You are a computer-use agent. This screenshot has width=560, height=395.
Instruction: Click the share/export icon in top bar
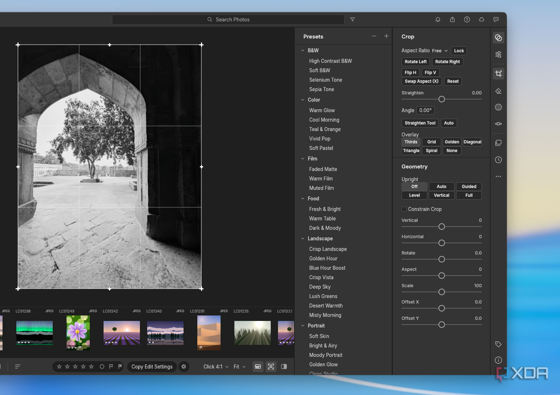click(x=452, y=20)
